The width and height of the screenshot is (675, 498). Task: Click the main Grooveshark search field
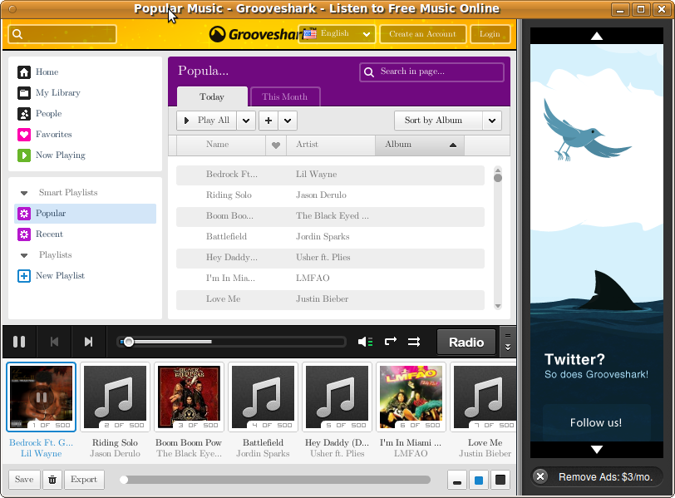[62, 34]
